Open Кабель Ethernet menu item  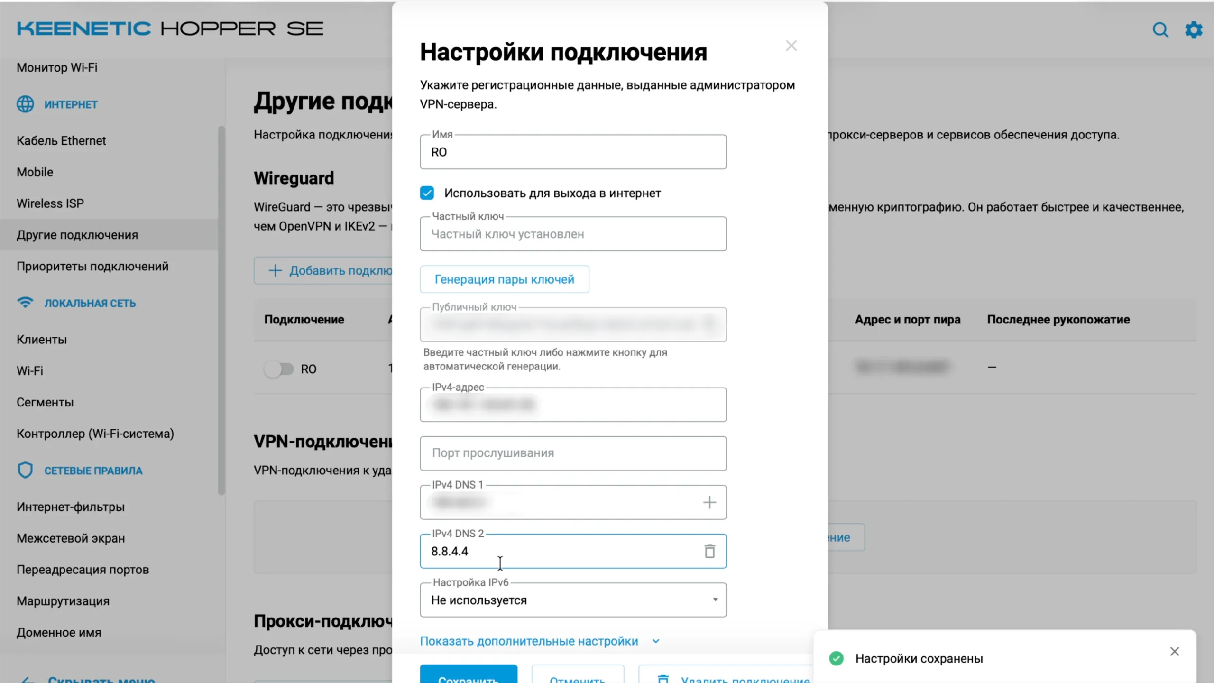61,140
